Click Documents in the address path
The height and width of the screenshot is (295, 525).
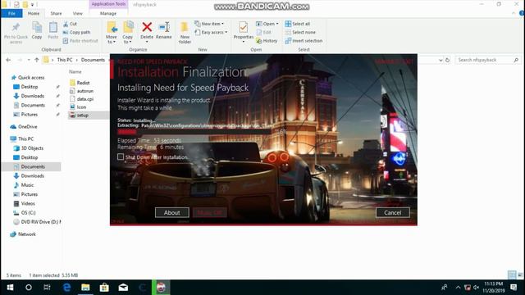93,60
